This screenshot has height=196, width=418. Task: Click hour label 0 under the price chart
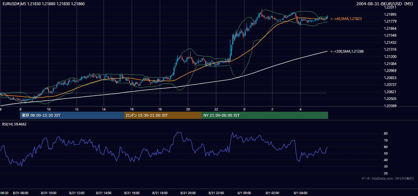[244, 109]
